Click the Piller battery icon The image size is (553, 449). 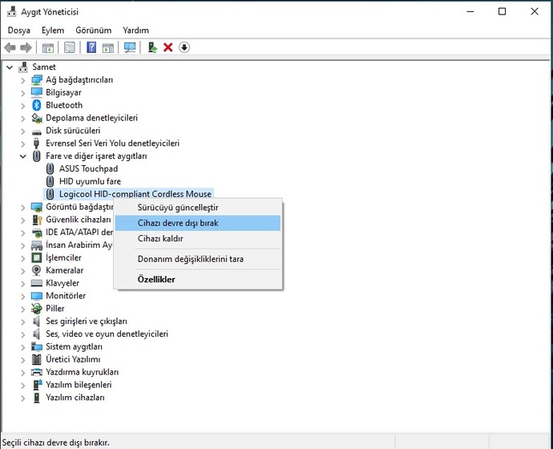coord(36,308)
